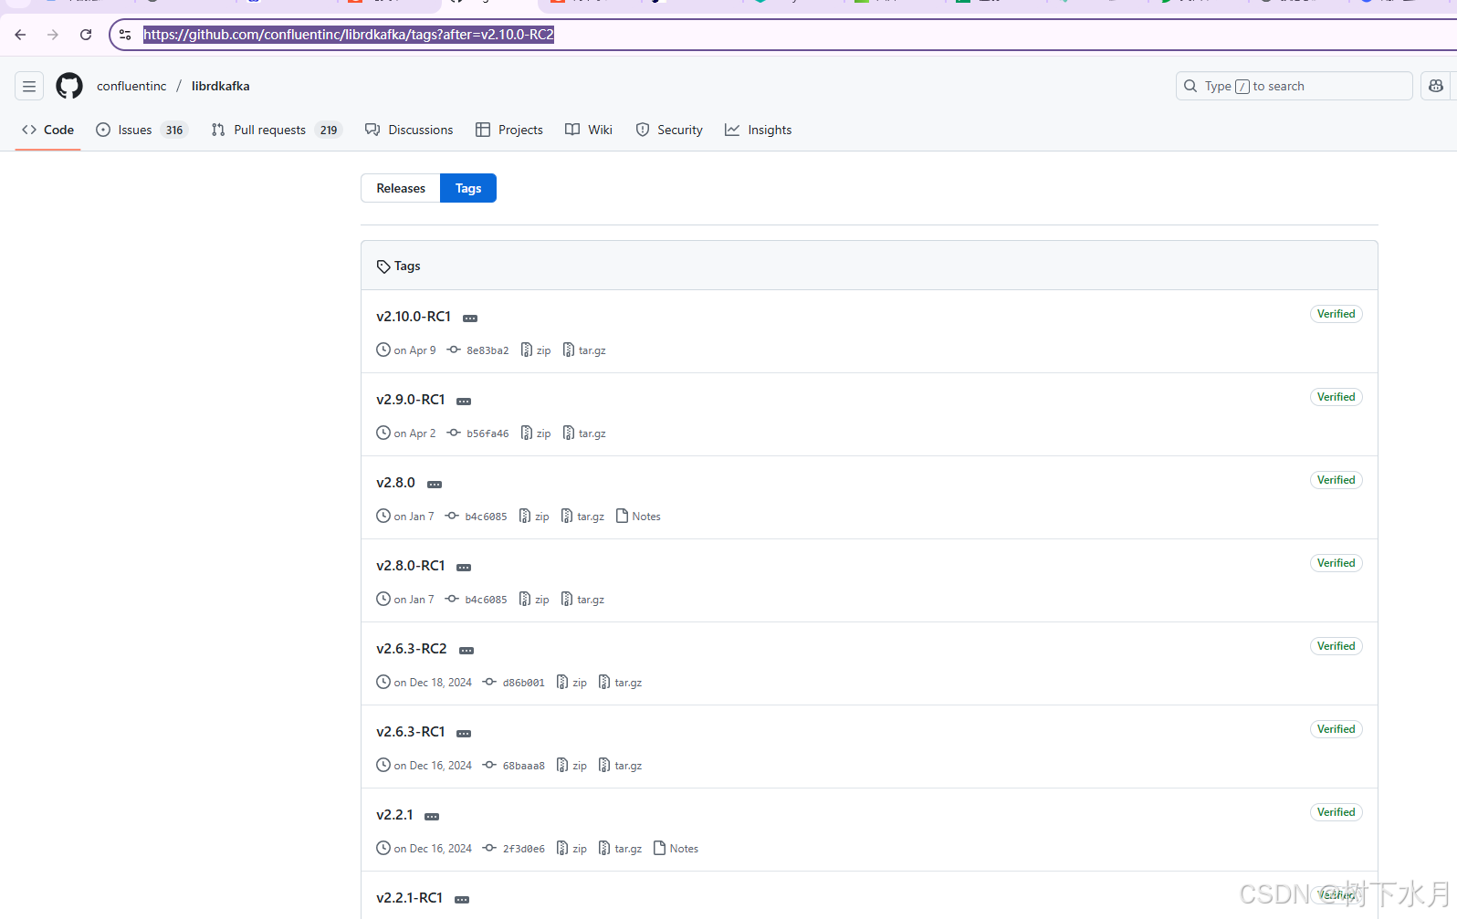Viewport: 1457px width, 919px height.
Task: Open the v2.8.0-RC1 tag link
Action: tap(411, 566)
